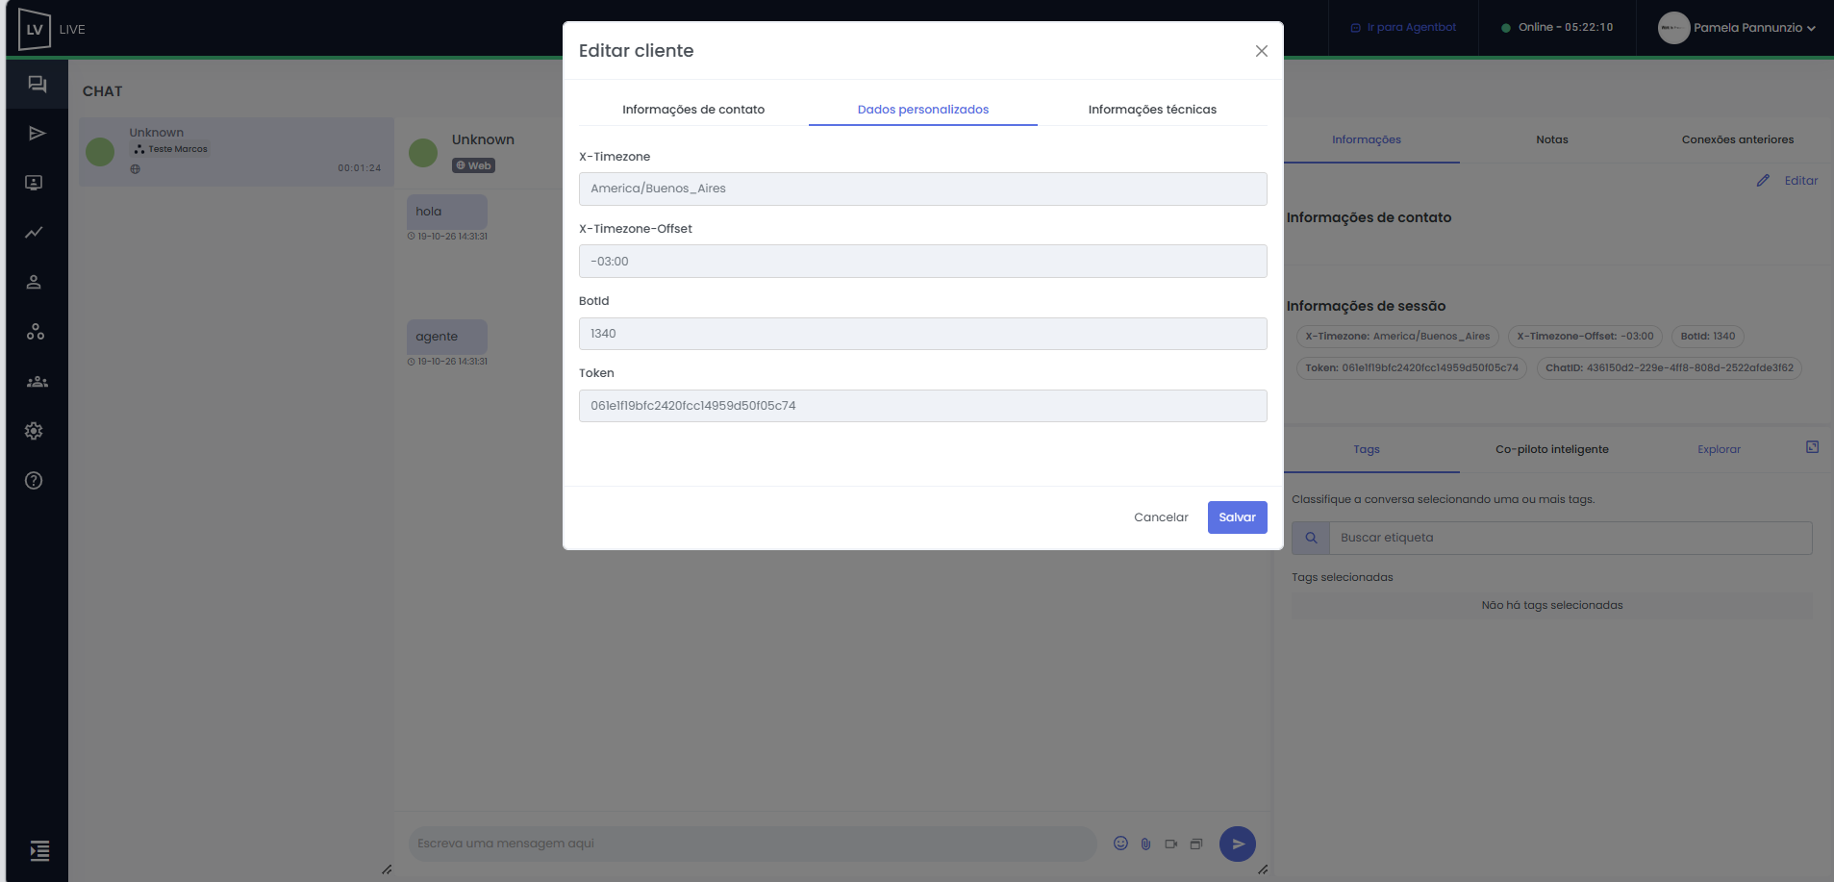Click the Escreva uma mensagem aqui box
Screen dimensions: 1834x882
click(x=752, y=844)
